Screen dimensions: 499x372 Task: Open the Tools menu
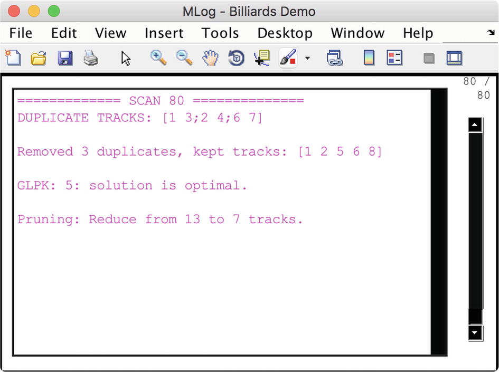tap(220, 33)
